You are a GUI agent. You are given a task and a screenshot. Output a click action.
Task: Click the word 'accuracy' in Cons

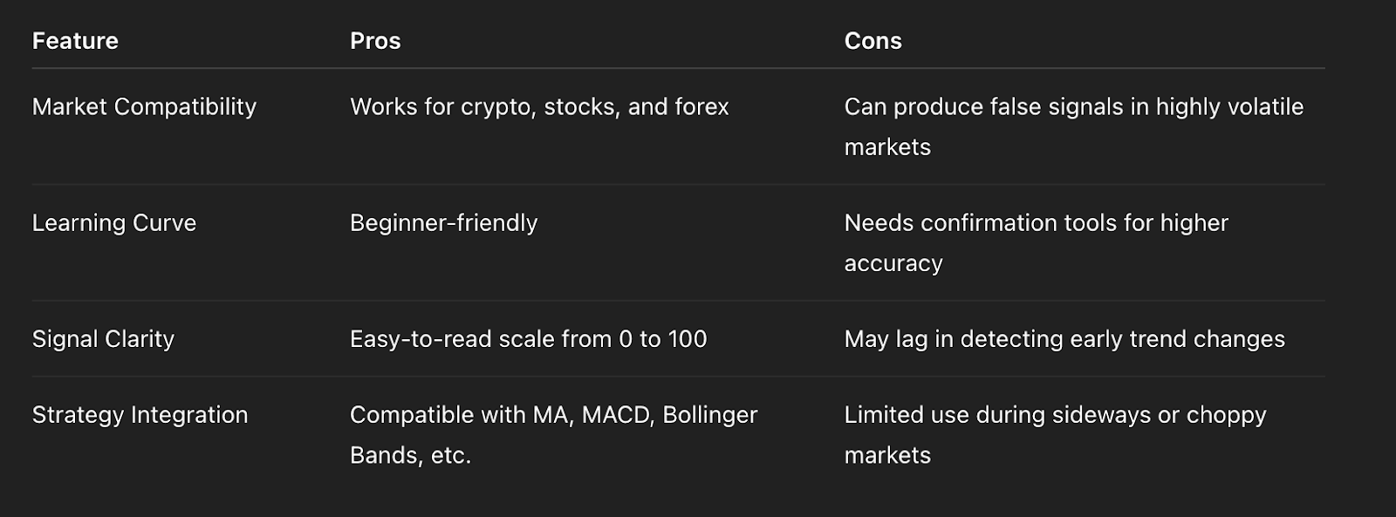[893, 263]
